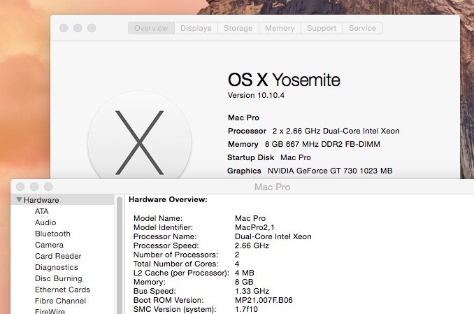Image resolution: width=474 pixels, height=314 pixels.
Task: Select Diagnostics in sidebar
Action: [57, 267]
